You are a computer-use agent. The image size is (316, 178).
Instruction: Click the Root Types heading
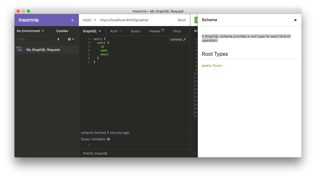pos(215,54)
